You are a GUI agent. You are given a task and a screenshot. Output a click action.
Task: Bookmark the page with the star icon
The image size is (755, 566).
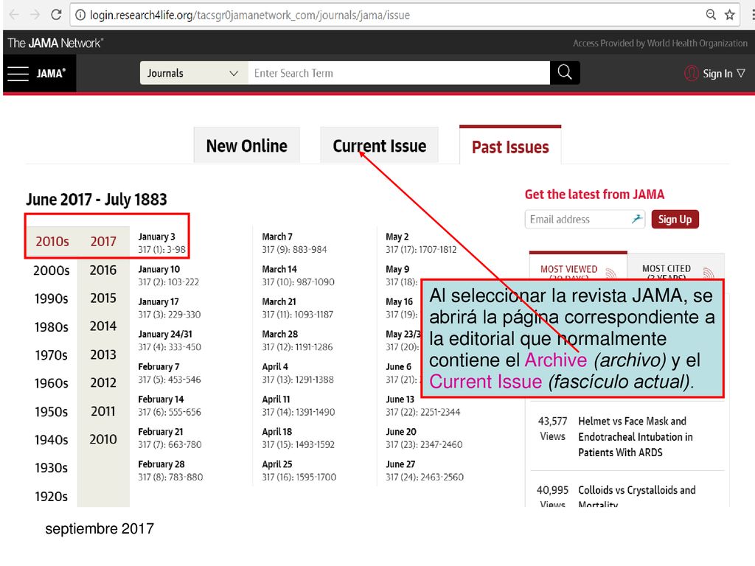click(730, 15)
